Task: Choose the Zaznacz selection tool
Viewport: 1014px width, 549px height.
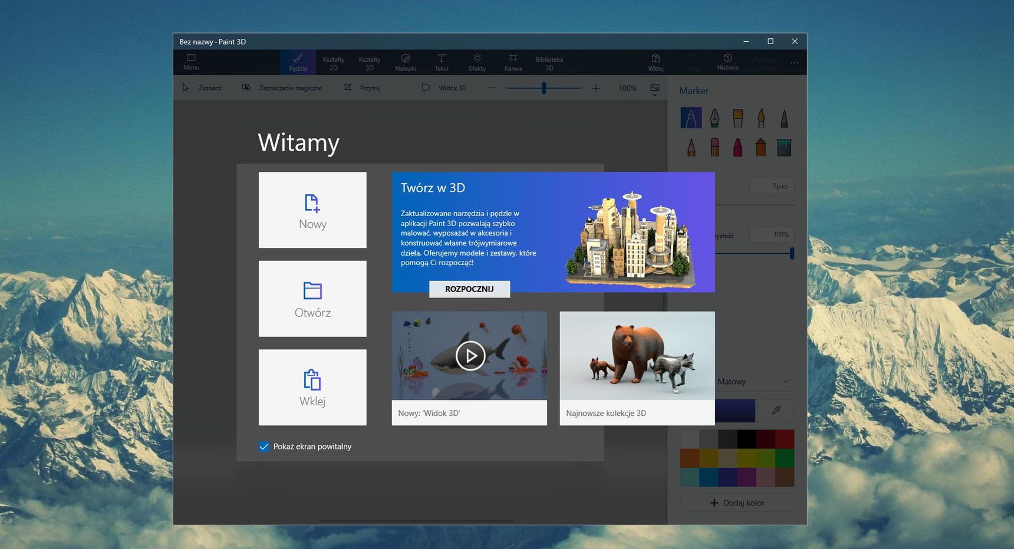Action: pyautogui.click(x=202, y=88)
